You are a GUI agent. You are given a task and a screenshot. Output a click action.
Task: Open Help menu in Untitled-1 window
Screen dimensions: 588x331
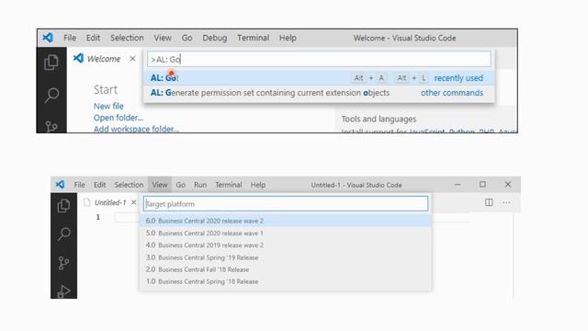click(x=258, y=185)
